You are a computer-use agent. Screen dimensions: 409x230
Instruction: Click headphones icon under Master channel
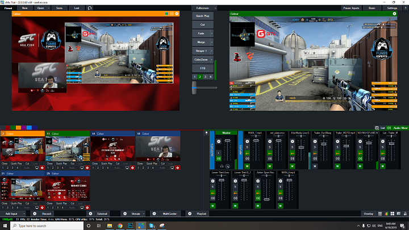222,166
